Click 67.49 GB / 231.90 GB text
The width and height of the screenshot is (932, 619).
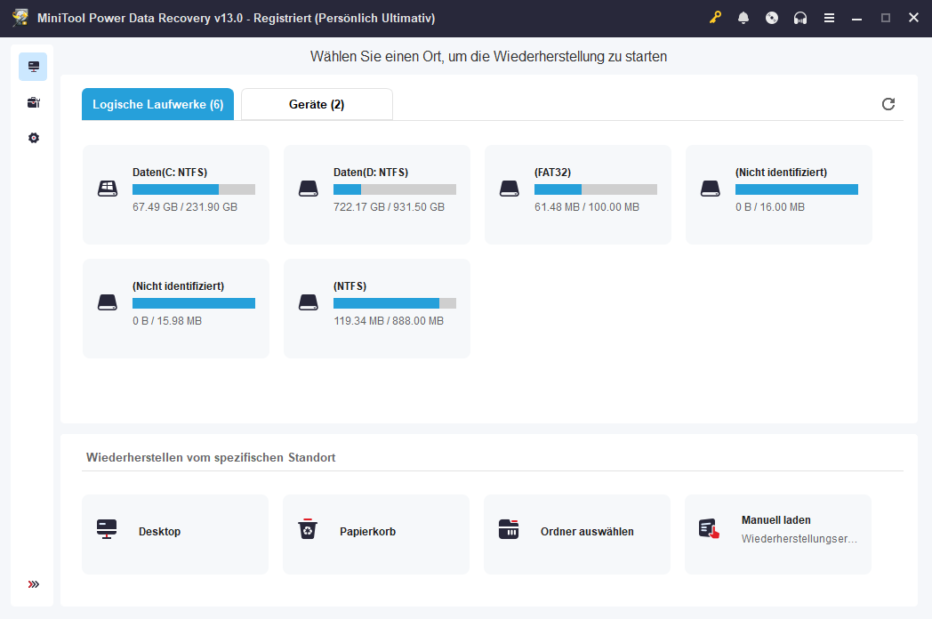(x=185, y=207)
